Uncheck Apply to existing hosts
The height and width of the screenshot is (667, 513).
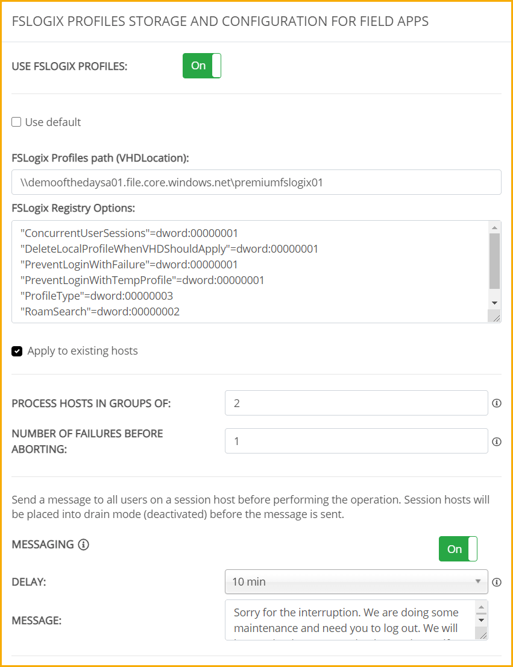click(x=17, y=351)
